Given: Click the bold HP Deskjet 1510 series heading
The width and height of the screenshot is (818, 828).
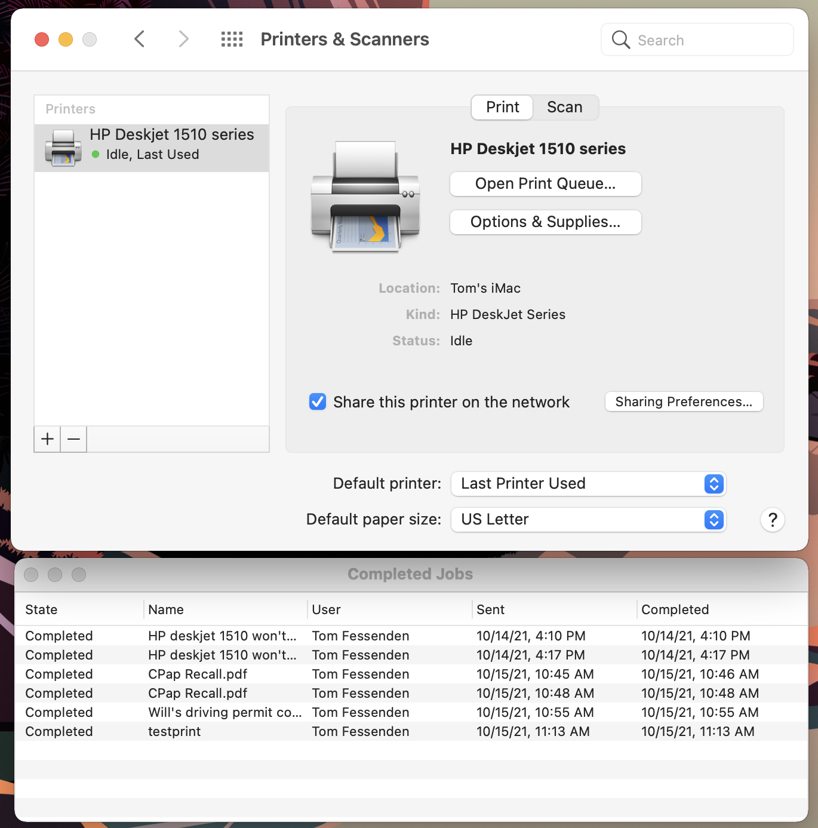Looking at the screenshot, I should coord(538,149).
